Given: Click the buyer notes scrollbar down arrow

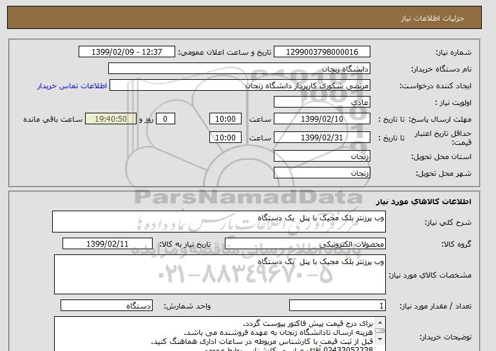Looking at the screenshot, I should coord(380,339).
